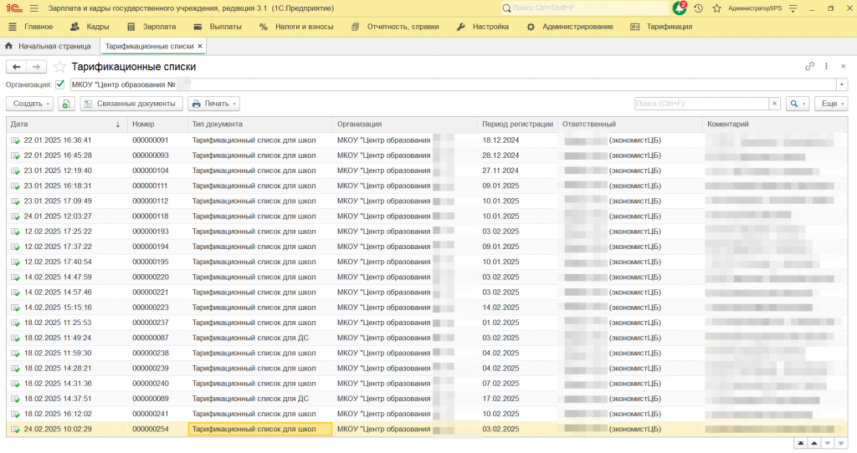Expand the Организация dropdown arrow
This screenshot has width=857, height=453.
(x=842, y=84)
